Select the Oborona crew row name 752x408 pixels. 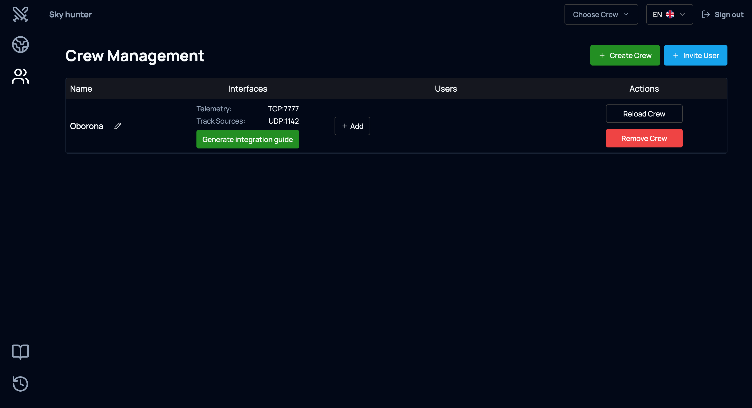coord(86,126)
